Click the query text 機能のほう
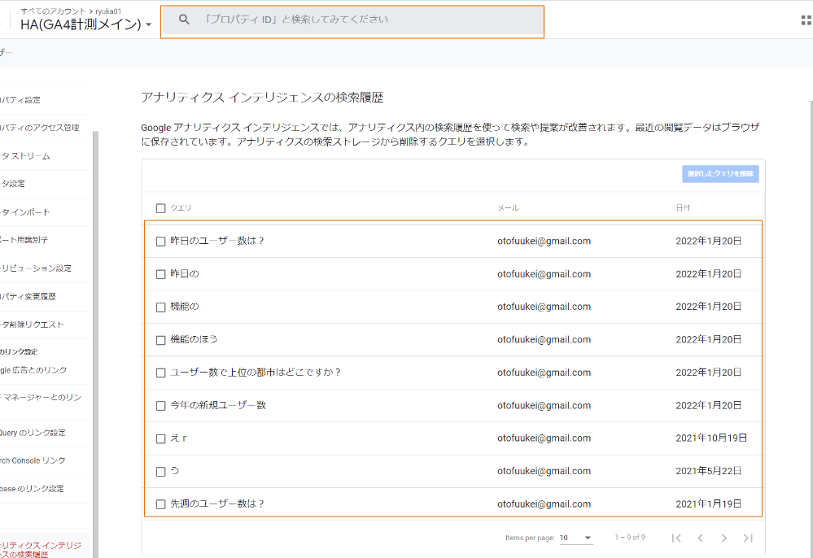This screenshot has height=558, width=813. coord(194,339)
